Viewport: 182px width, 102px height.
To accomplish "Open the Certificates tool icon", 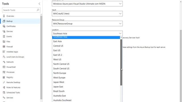I will 4,26.
